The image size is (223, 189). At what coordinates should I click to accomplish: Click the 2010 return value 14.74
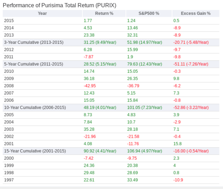89,71
